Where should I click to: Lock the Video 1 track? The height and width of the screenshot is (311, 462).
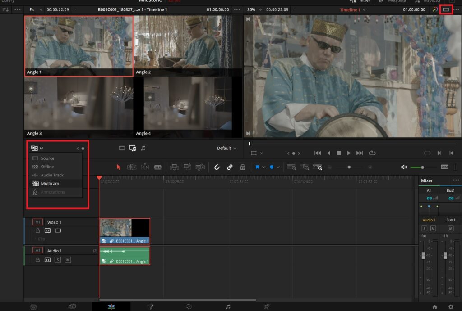pyautogui.click(x=37, y=230)
